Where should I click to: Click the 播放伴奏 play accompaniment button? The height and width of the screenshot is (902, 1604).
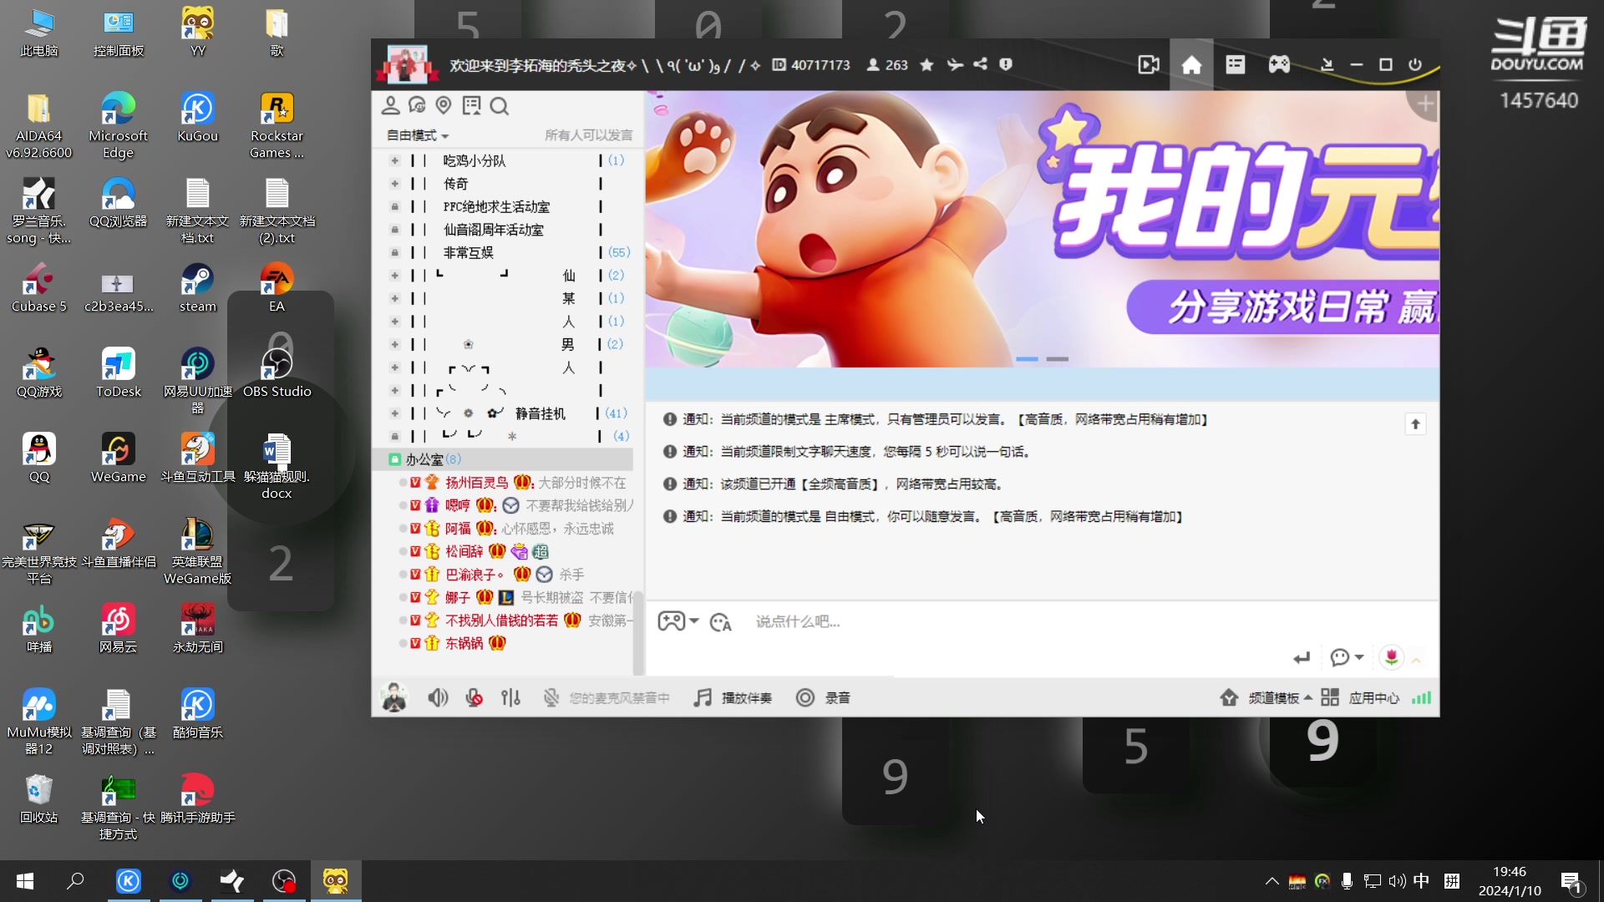(x=733, y=697)
